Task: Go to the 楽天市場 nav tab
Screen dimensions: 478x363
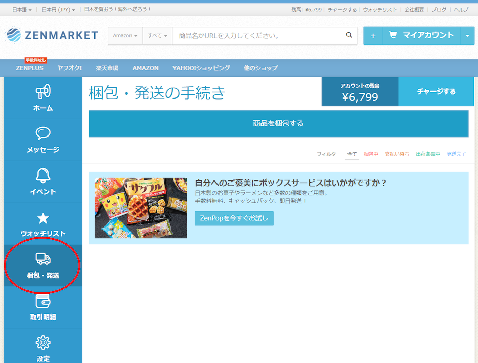Action: tap(107, 68)
